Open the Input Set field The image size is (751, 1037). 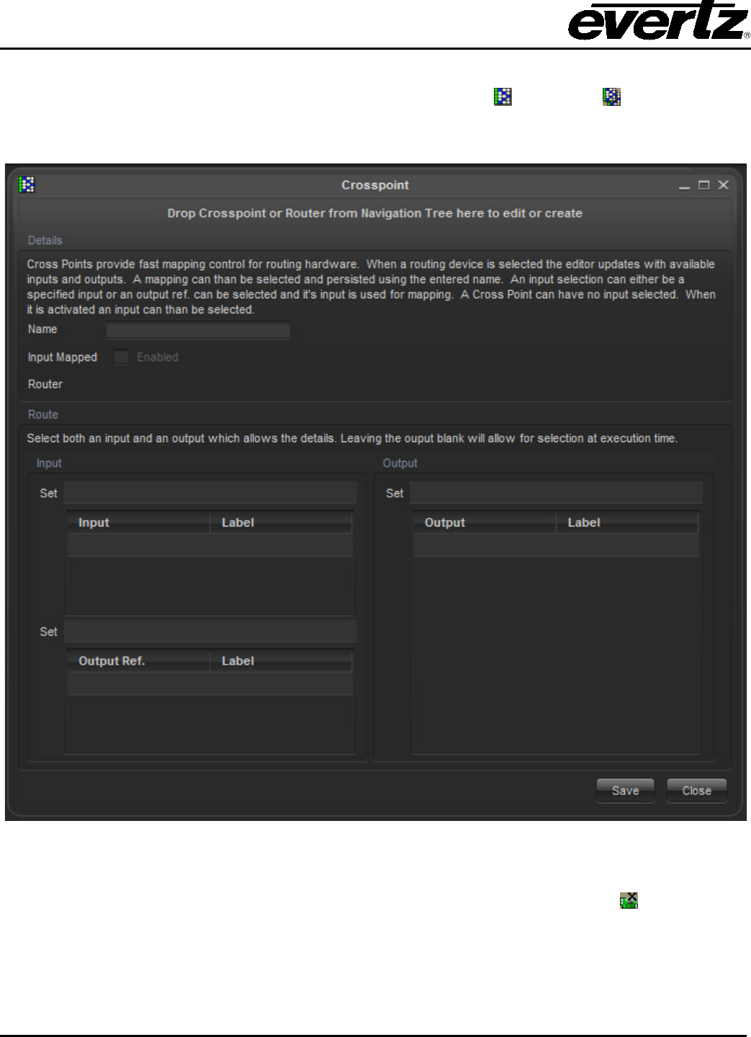(x=210, y=493)
